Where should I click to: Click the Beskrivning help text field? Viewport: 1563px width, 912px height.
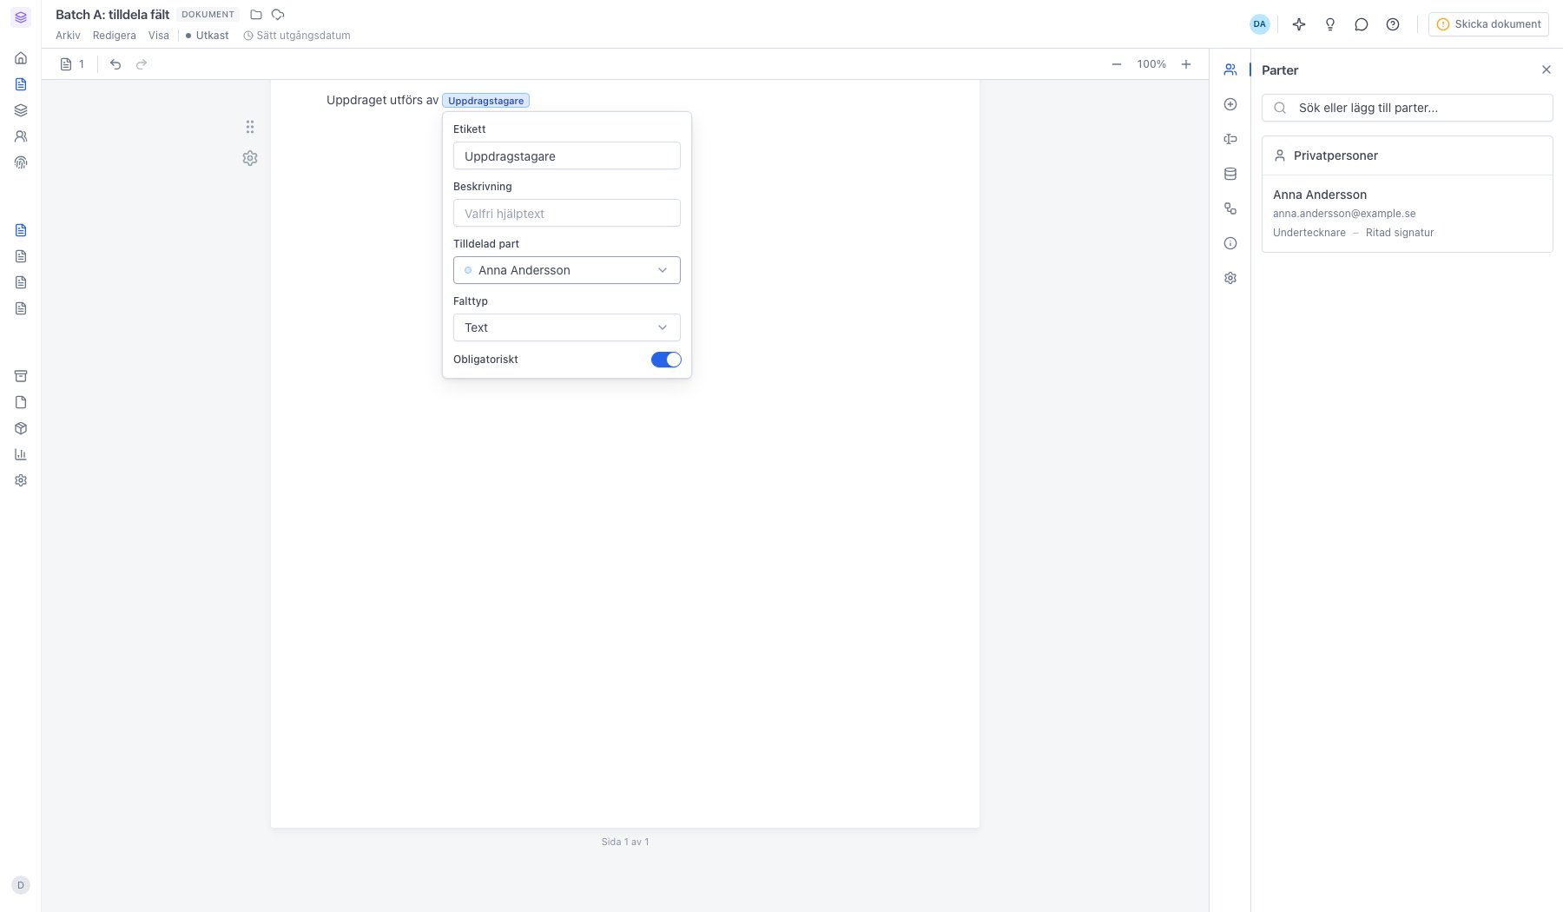tap(567, 214)
